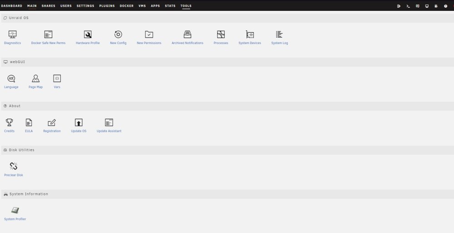Viewport: 454px width, 233px height.
Task: Launch the Update Assistant
Action: 109,126
